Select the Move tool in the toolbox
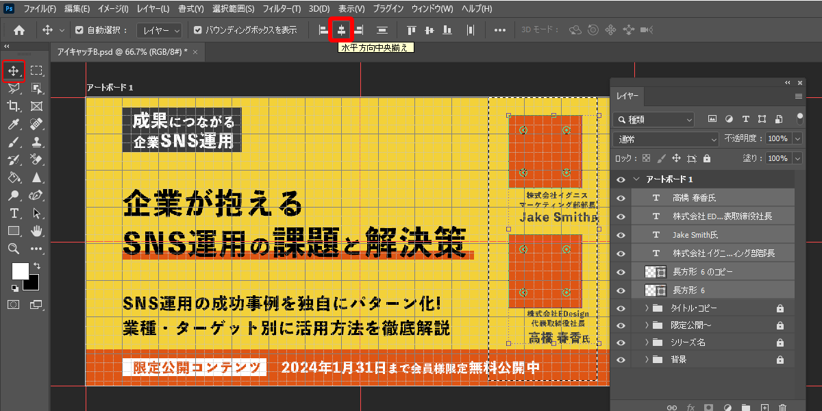This screenshot has width=822, height=411. 14,71
